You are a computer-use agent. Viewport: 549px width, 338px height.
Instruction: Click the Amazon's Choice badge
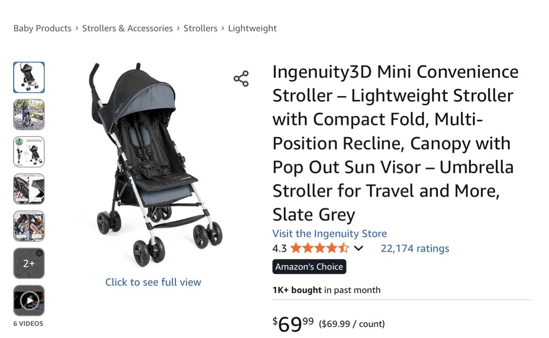pos(309,267)
